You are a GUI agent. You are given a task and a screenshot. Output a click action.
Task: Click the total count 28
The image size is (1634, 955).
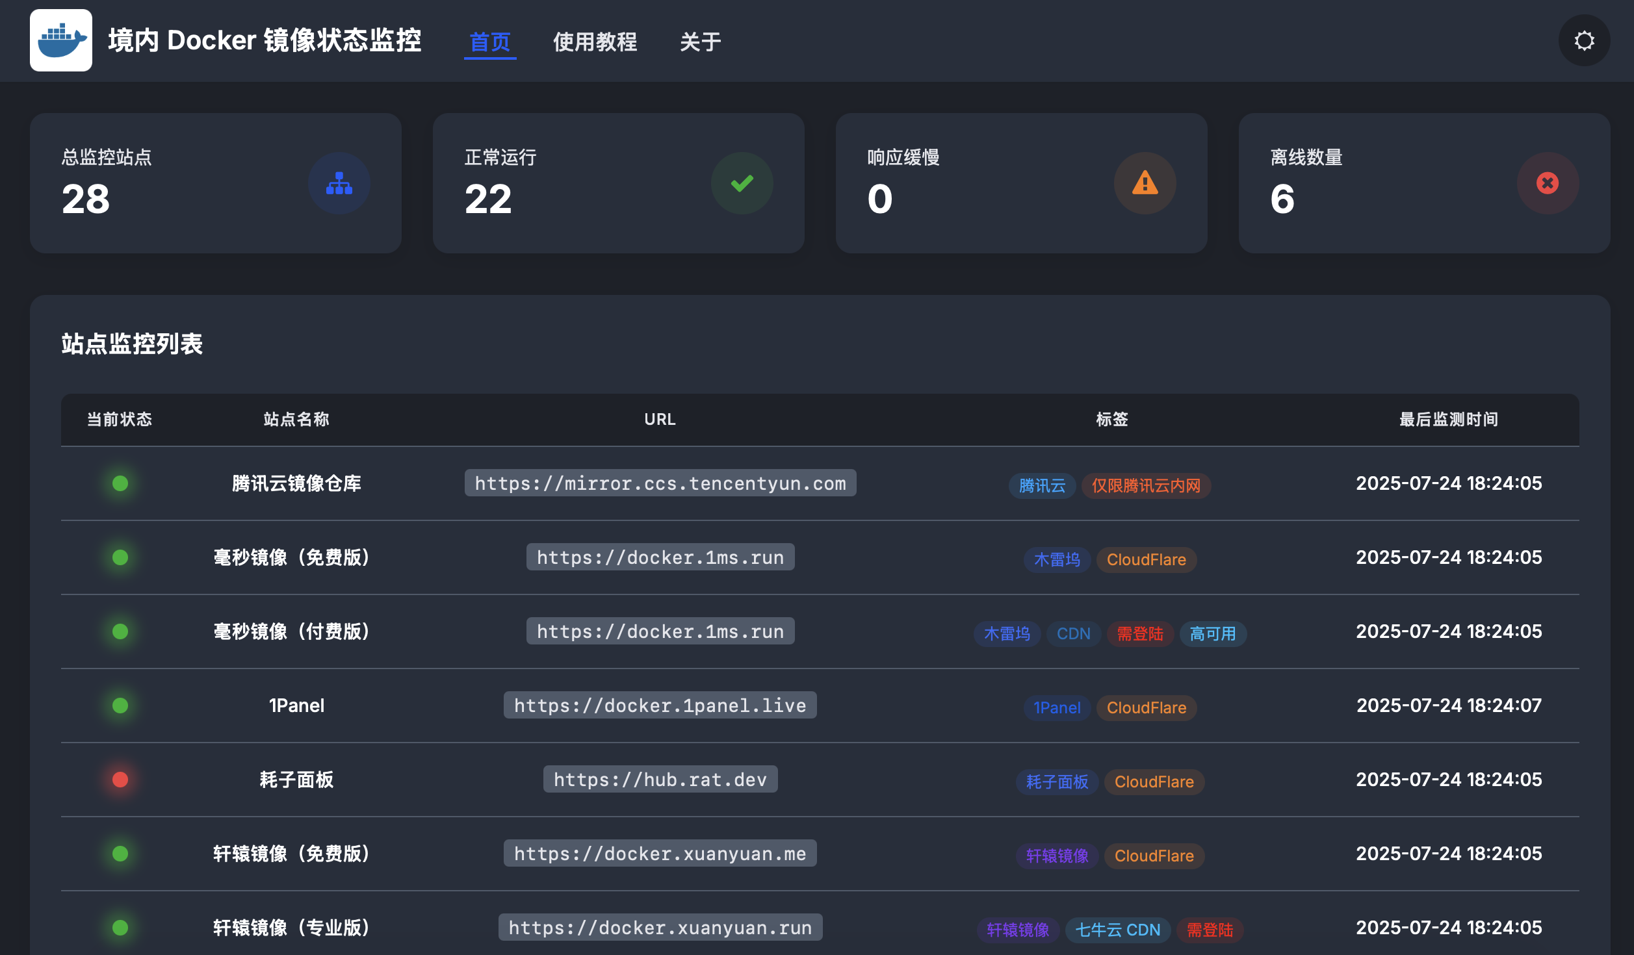point(86,199)
